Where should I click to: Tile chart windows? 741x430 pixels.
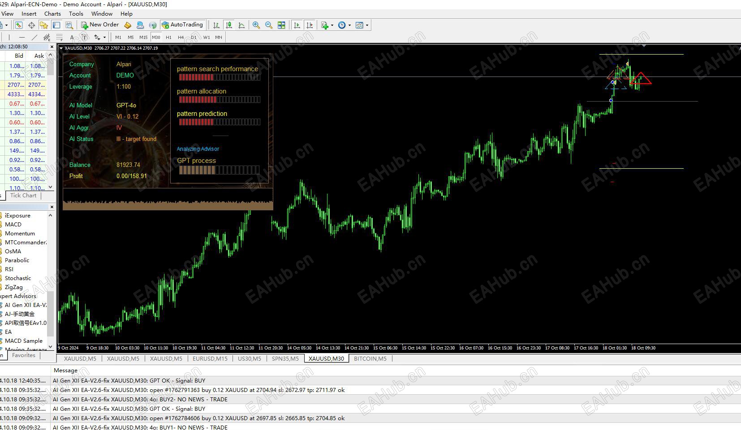281,25
